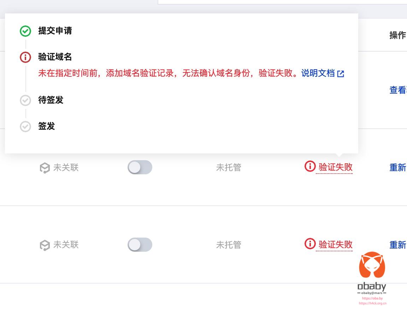Click the green completed icon beside 提交申请
This screenshot has width=407, height=309.
click(25, 31)
